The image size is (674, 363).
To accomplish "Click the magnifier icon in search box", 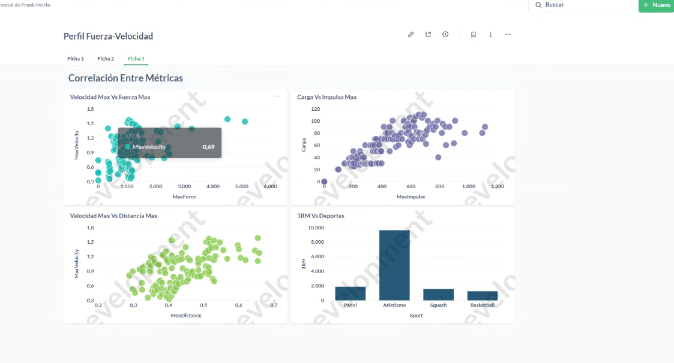I will coord(538,5).
